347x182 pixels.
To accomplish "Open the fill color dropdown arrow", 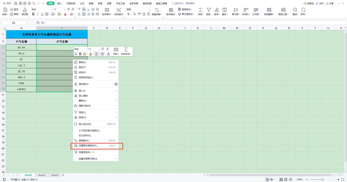I will click(62, 14).
